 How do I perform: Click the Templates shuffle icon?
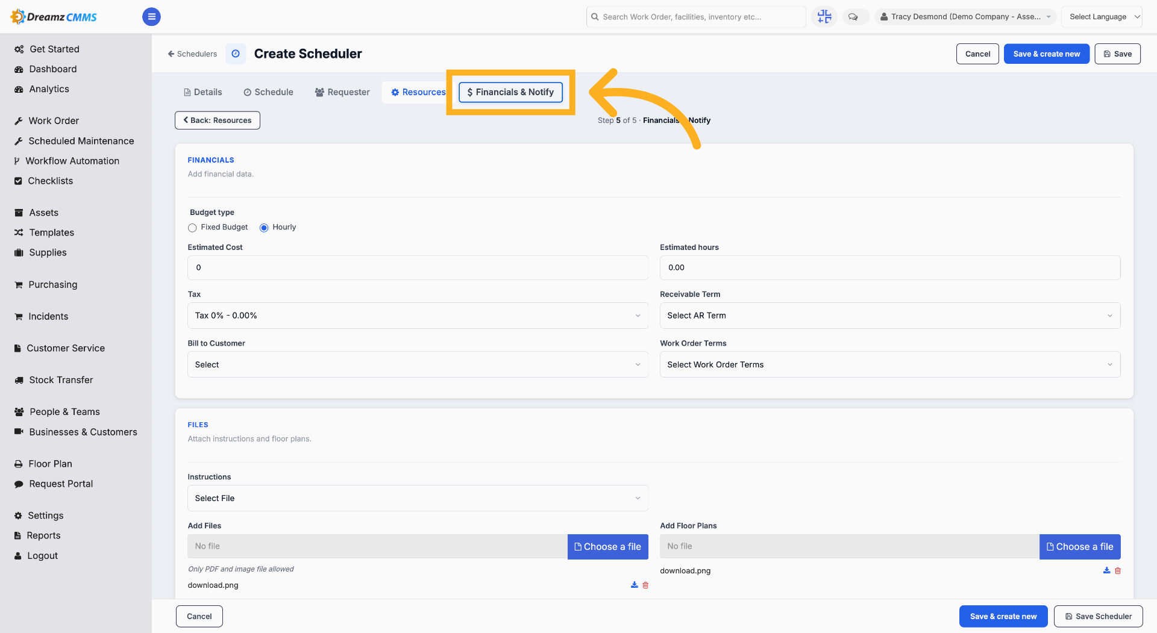pos(19,232)
